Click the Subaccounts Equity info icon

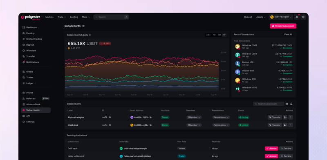click(x=90, y=35)
